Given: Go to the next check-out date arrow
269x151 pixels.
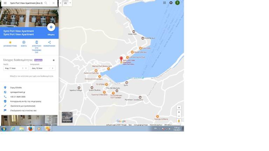Looking at the screenshot, I should click(x=53, y=68).
